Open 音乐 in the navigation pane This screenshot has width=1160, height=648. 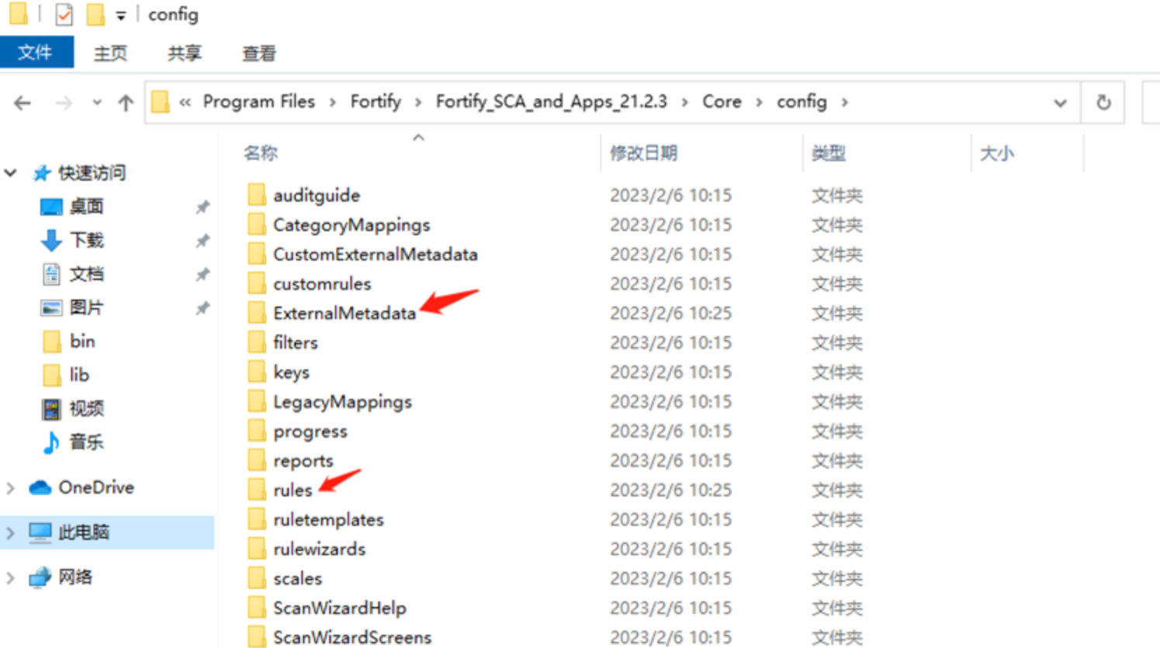(x=86, y=442)
